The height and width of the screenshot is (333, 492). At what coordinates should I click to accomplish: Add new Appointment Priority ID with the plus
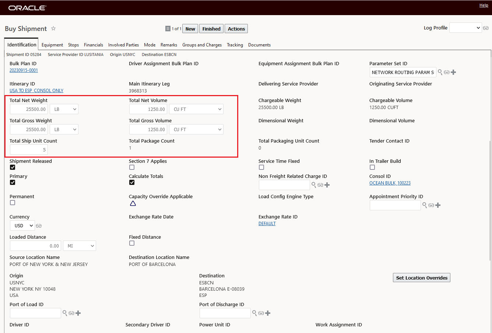pyautogui.click(x=438, y=205)
